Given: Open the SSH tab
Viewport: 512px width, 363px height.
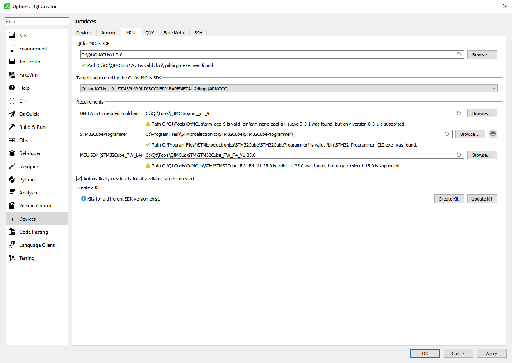Looking at the screenshot, I should pos(198,33).
